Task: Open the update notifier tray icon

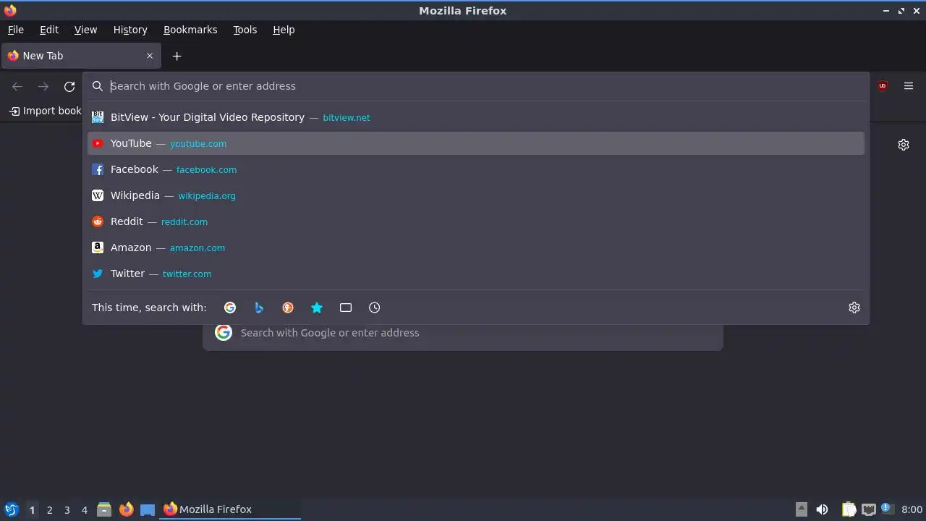Action: click(887, 509)
